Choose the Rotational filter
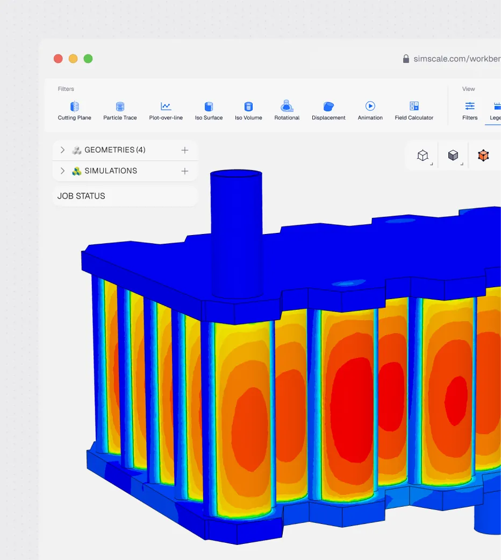The image size is (501, 560). [287, 111]
